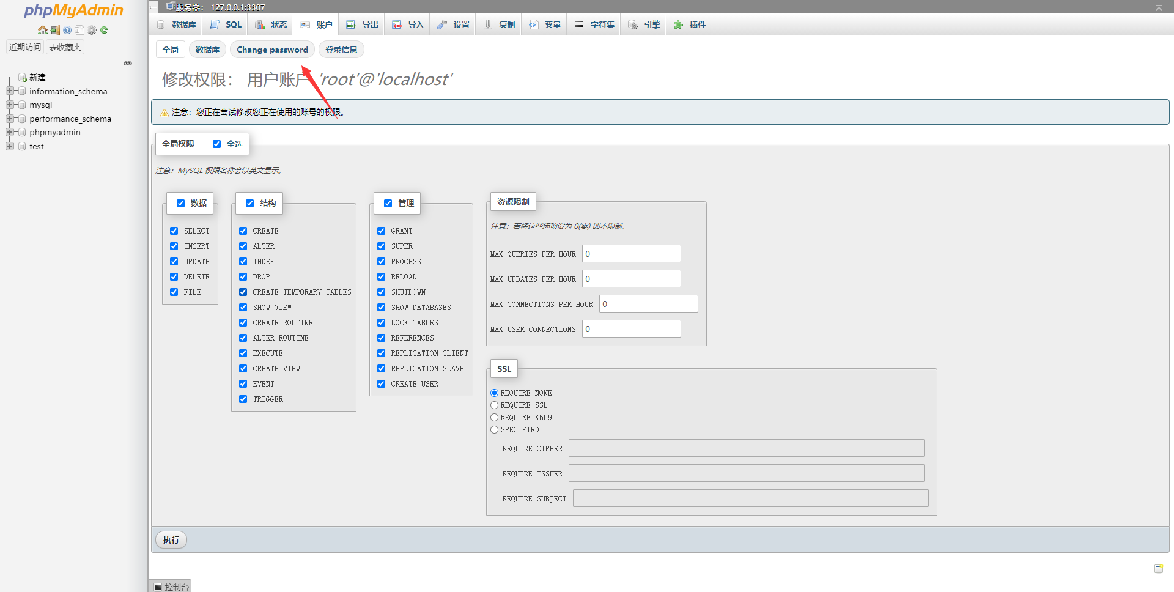The height and width of the screenshot is (592, 1174).
Task: Open the Change password sub-tab
Action: coord(273,50)
